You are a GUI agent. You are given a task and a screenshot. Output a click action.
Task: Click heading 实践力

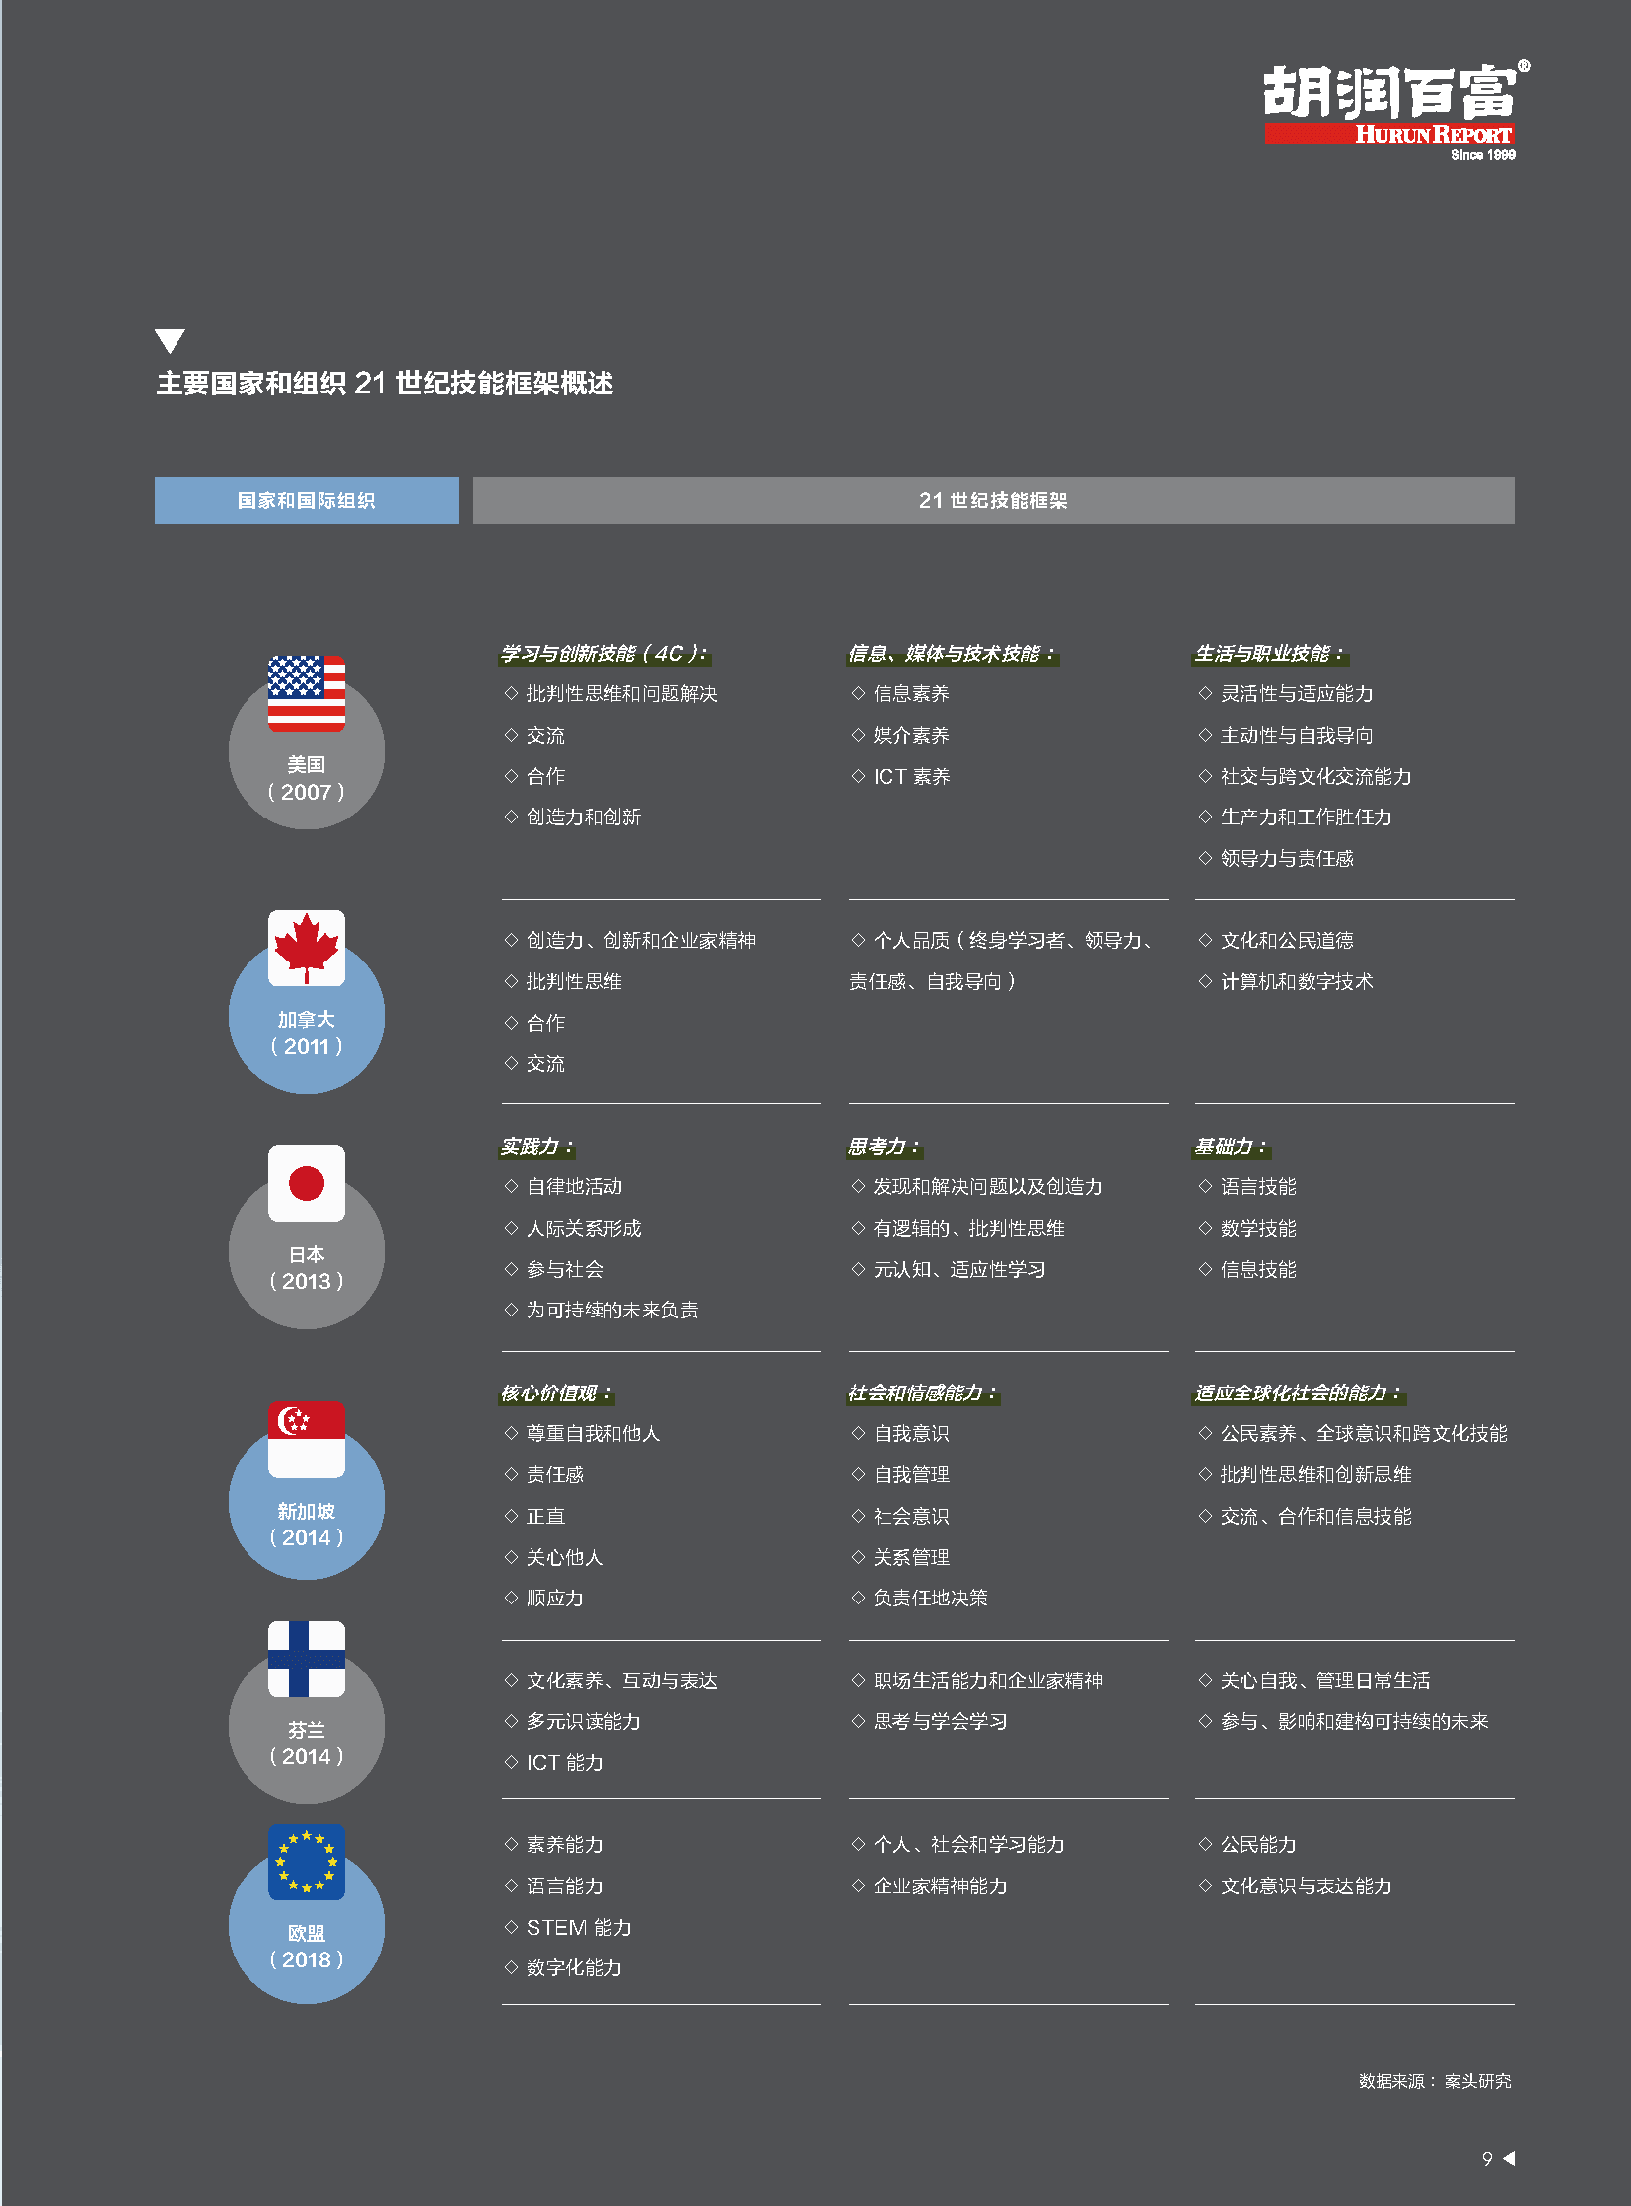tap(537, 1147)
